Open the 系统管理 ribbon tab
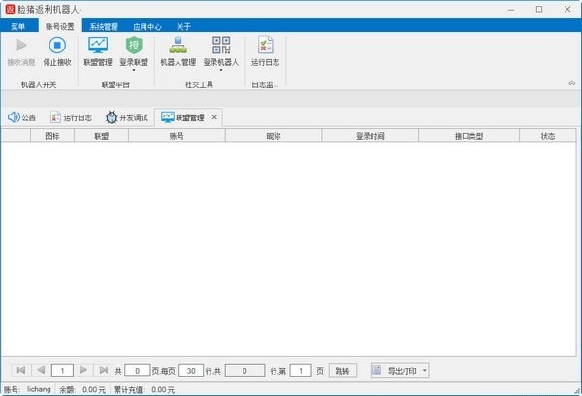Screen dimensions: 582x396 [104, 27]
